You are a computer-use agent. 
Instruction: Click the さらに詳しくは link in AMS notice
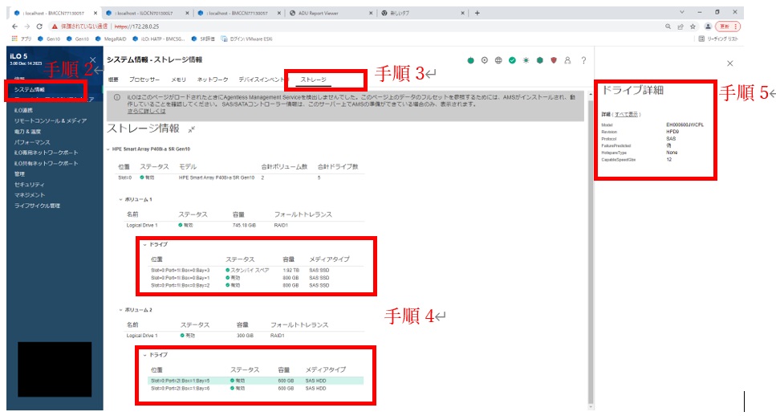tap(147, 111)
